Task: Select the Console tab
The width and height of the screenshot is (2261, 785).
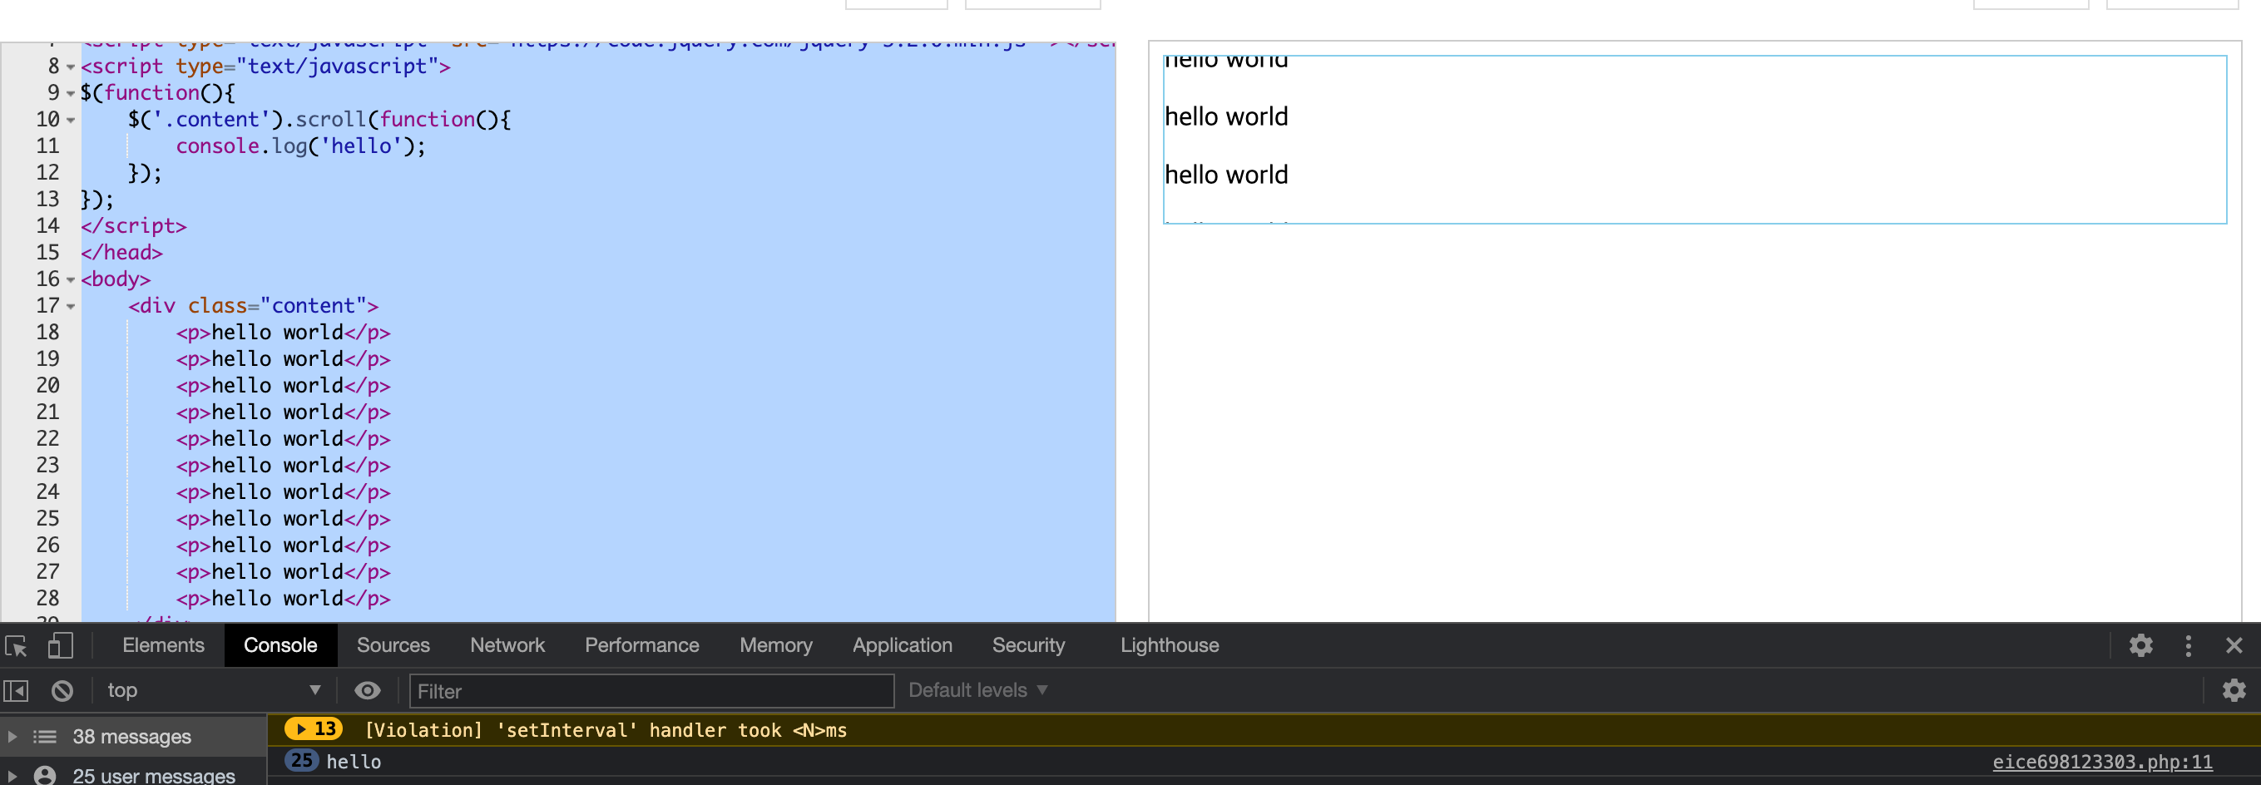Action: pyautogui.click(x=280, y=644)
